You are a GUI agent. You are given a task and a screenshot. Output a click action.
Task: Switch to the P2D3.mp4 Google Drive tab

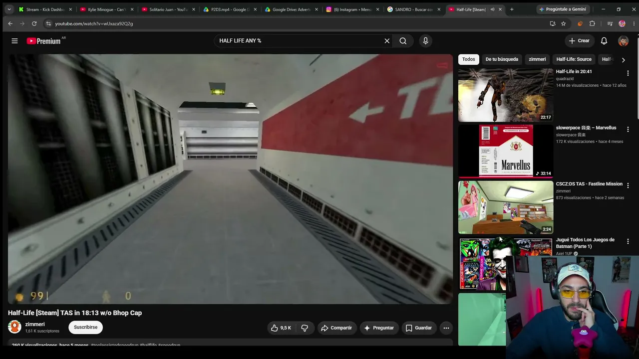(230, 9)
